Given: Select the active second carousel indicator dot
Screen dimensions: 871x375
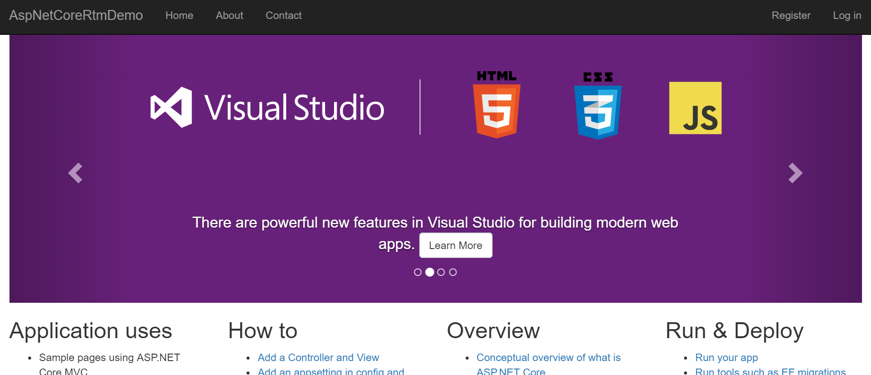Looking at the screenshot, I should (x=429, y=272).
